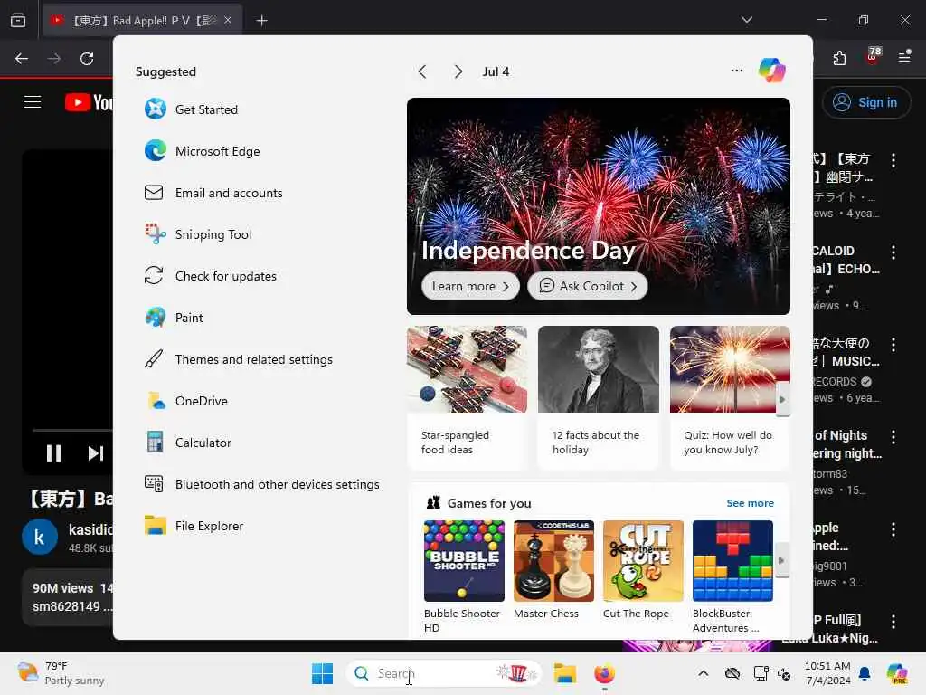Open the notification bell in tray
Screen dimensions: 926x695
pos(865,673)
